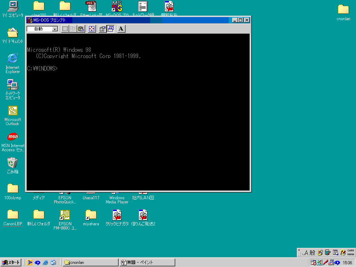Viewport: 356px width, 267px height.
Task: Select the Microsoft Outlook desktop icon
Action: click(13, 115)
